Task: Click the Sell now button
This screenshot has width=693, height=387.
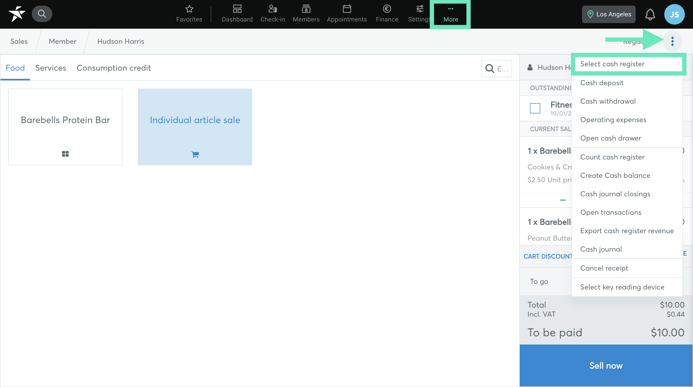Action: click(606, 365)
